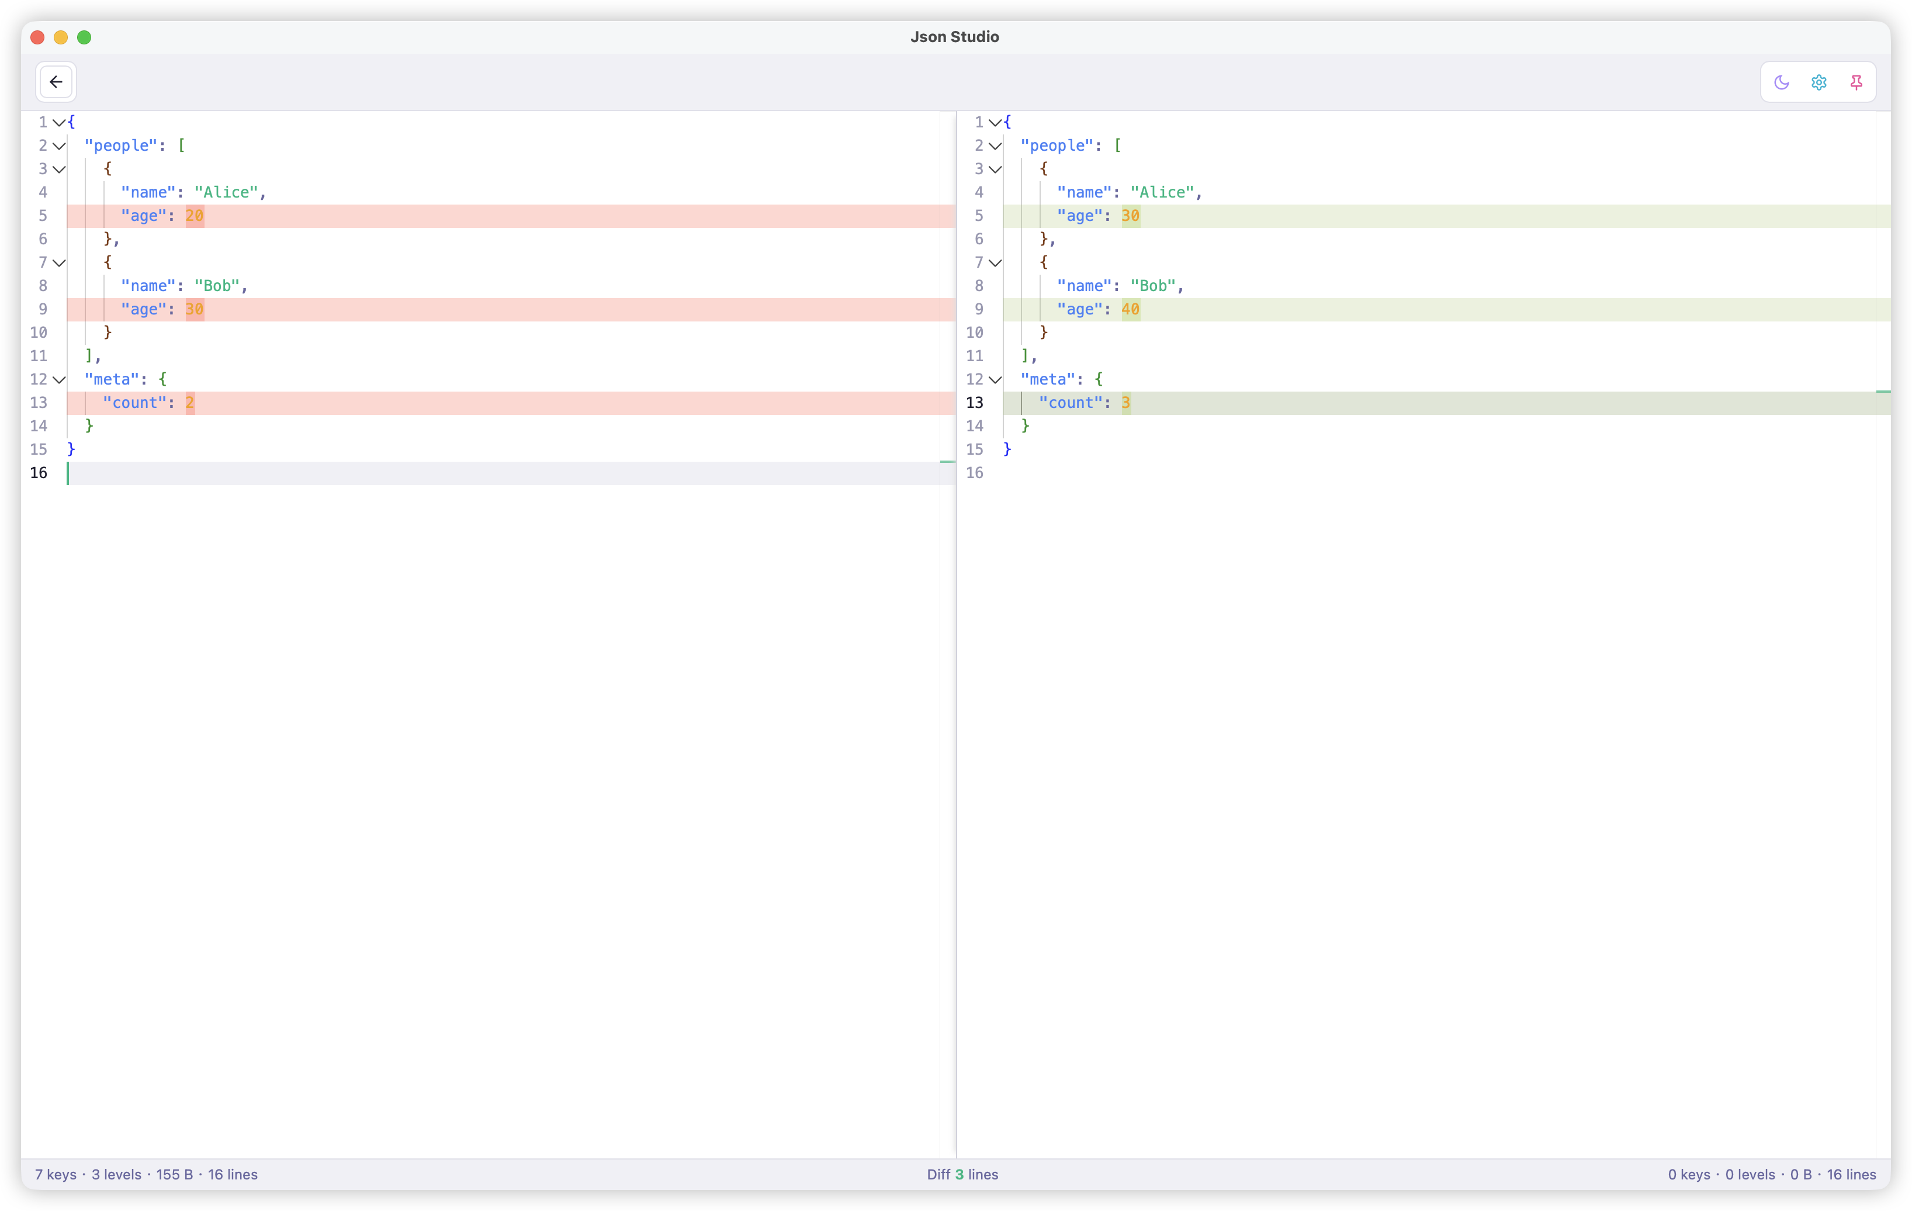Screen dimensions: 1912x1211
Task: Collapse the "people" array in left editor
Action: tap(59, 146)
